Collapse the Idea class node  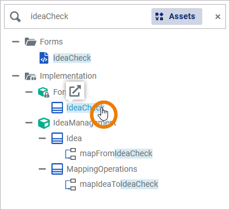coord(42,138)
